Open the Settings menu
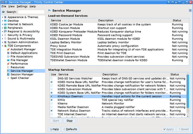193x134 pixels. (22, 6)
